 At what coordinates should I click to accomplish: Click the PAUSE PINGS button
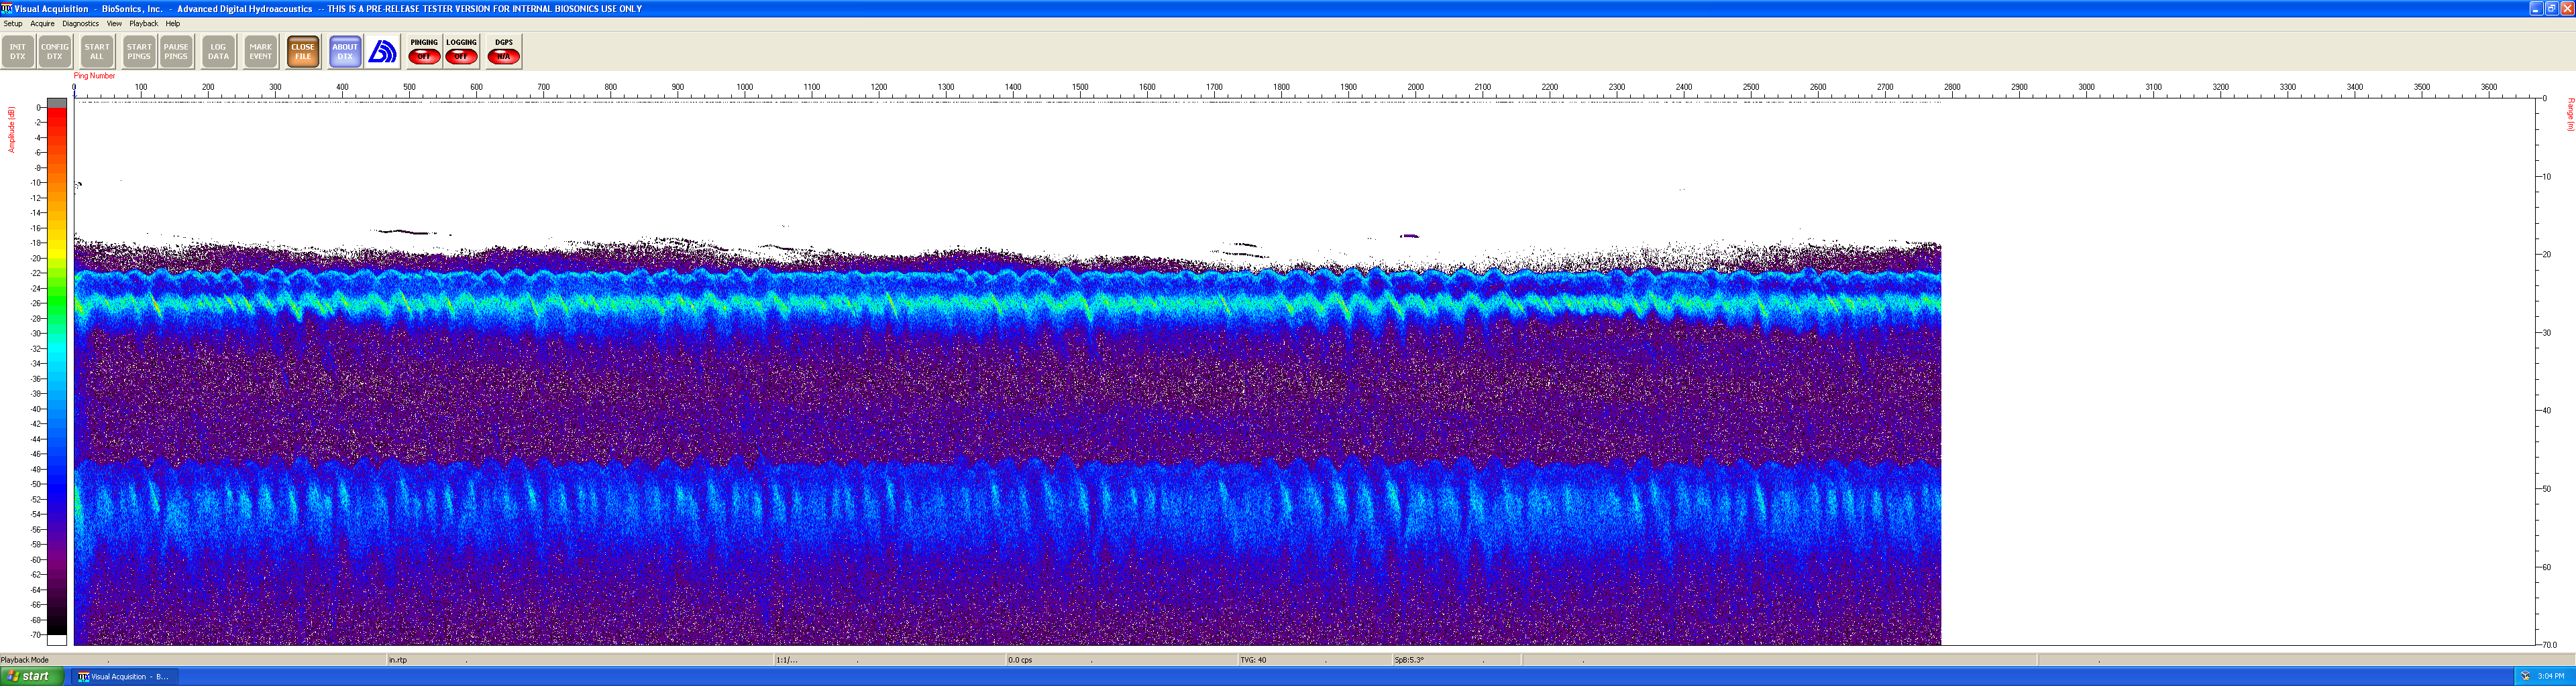[176, 52]
